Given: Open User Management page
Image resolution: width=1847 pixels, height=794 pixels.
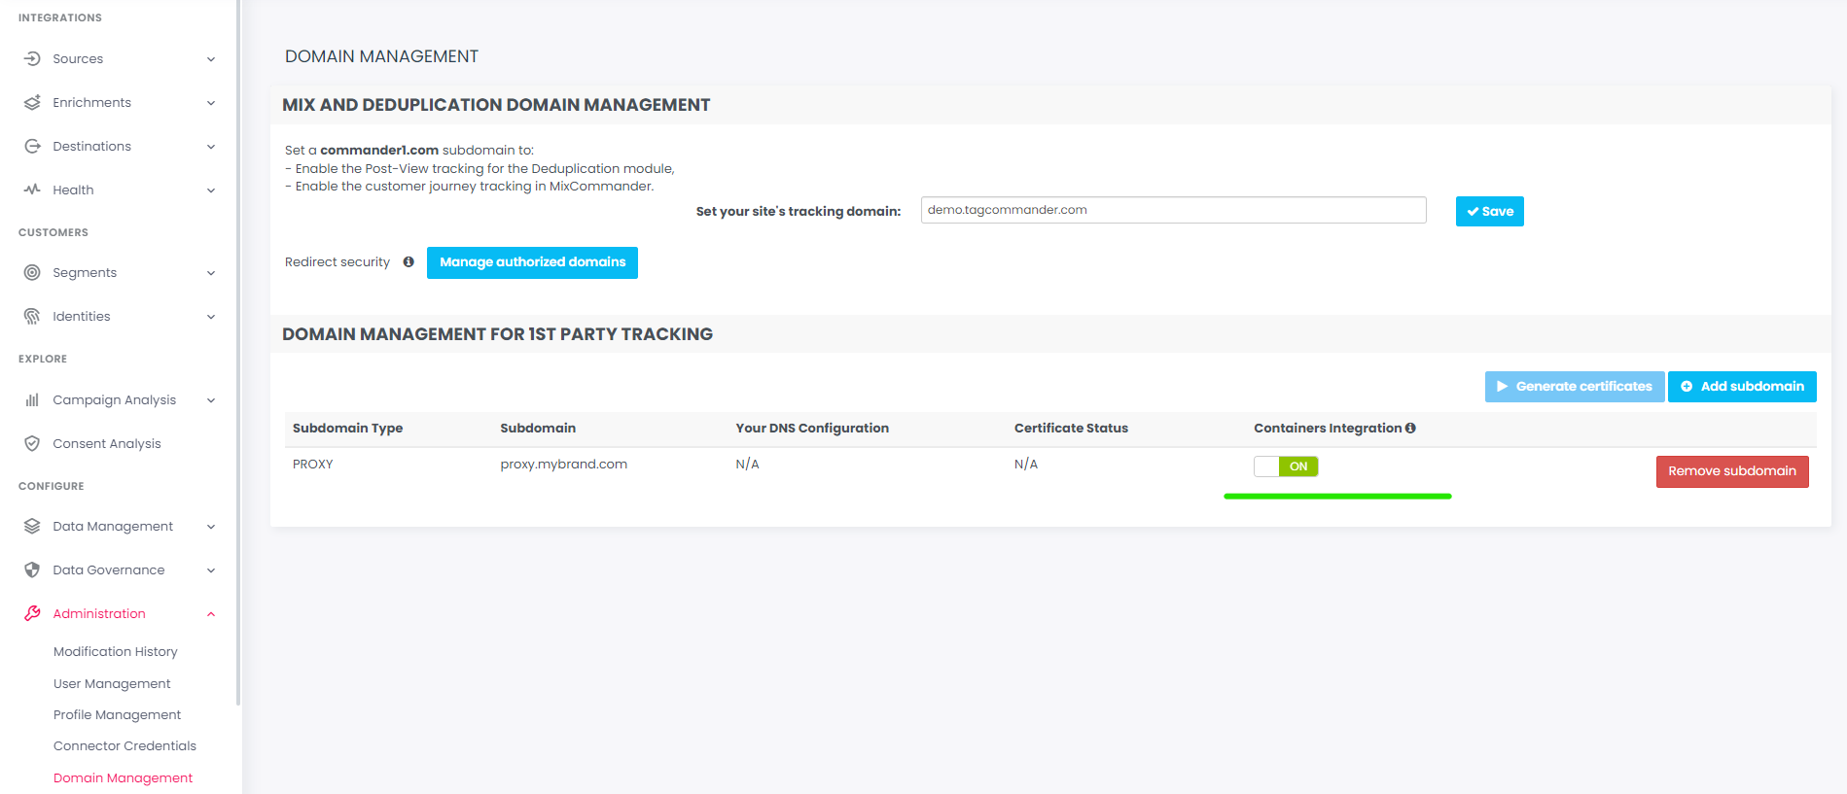Looking at the screenshot, I should [x=112, y=684].
